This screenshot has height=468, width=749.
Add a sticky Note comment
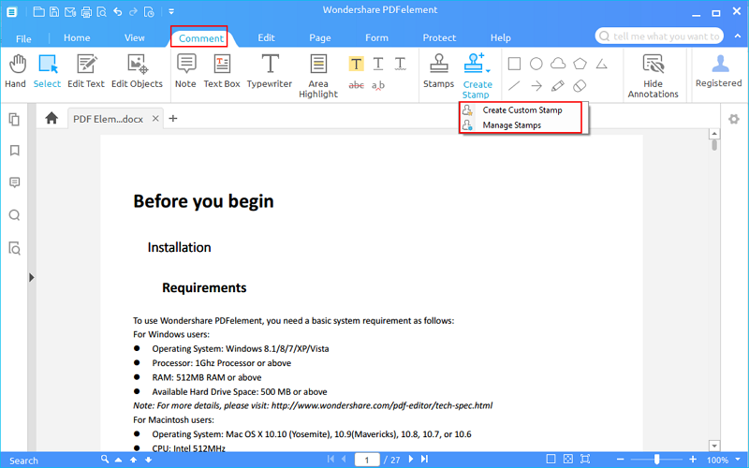tap(185, 72)
